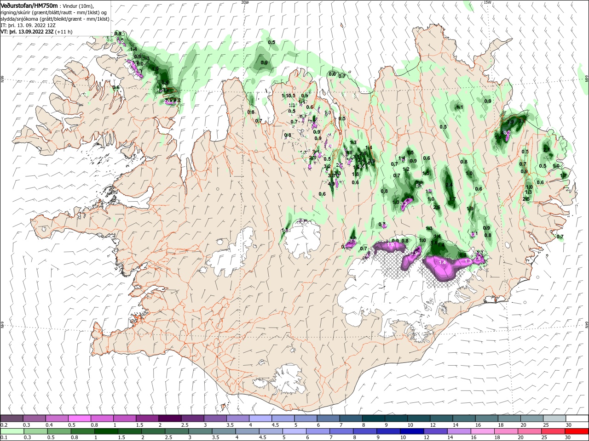Click bottom legend swatch between 20 and 25
This screenshot has height=441, width=589.
[530, 431]
